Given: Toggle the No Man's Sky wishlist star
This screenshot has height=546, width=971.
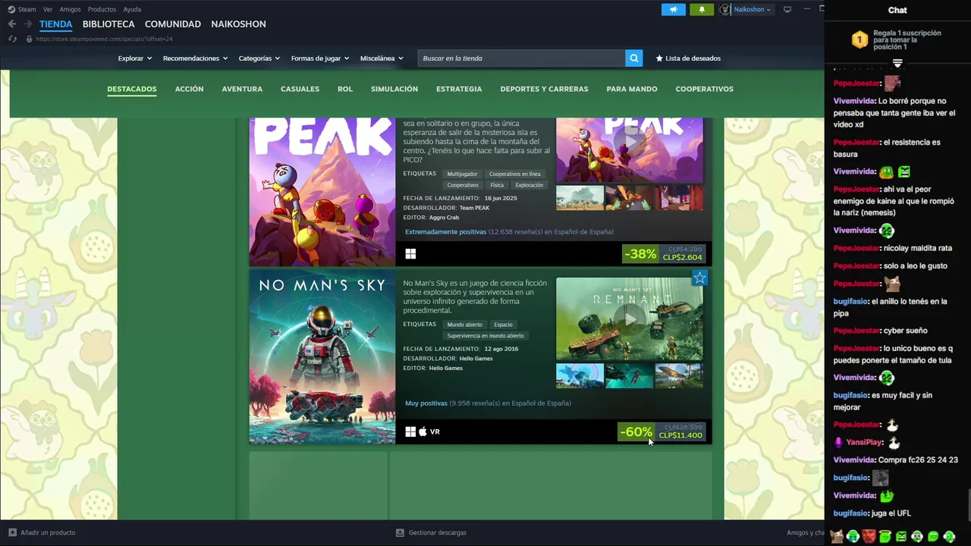Looking at the screenshot, I should point(699,278).
